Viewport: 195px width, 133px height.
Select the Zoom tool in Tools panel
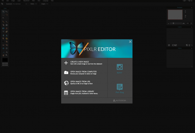pos(7,55)
